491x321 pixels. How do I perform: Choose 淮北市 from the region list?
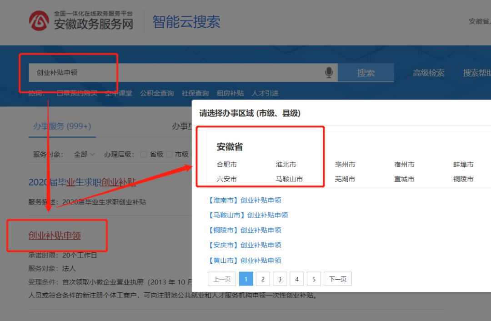tap(286, 165)
